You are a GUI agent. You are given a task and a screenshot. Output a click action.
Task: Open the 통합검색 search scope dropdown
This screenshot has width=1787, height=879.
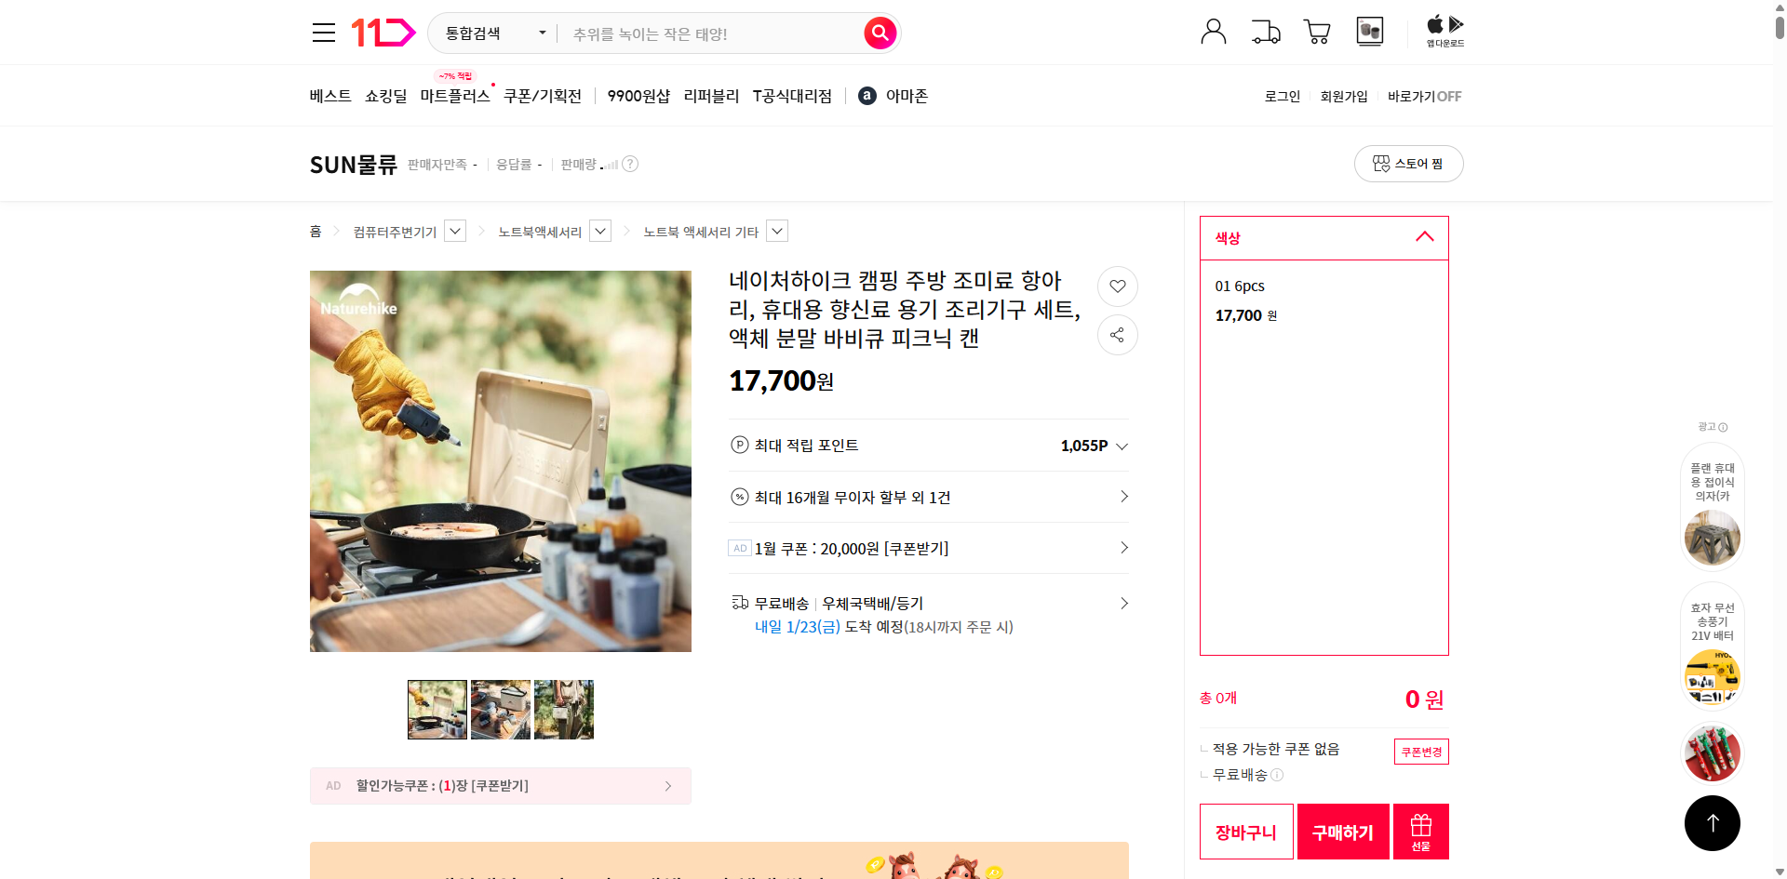(x=492, y=33)
